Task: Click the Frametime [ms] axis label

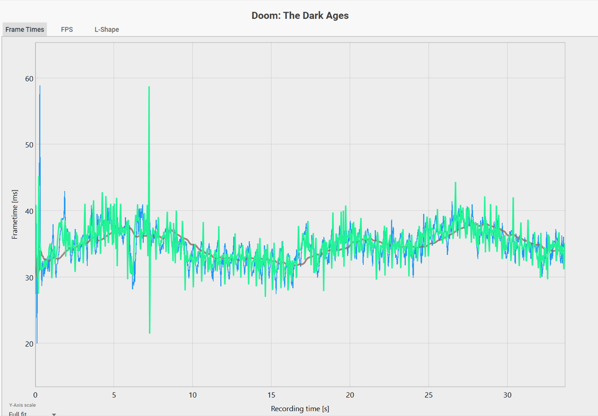Action: coord(15,214)
